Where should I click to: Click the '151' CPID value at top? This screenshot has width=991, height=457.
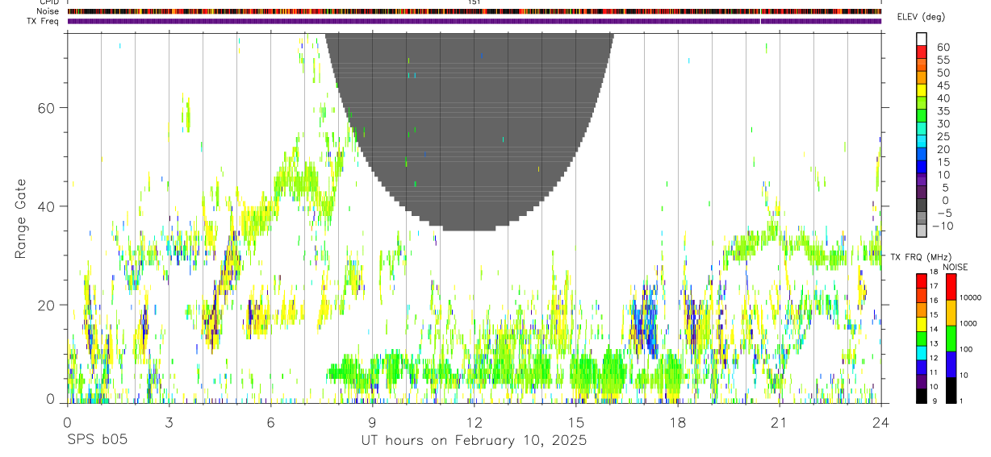click(x=474, y=2)
